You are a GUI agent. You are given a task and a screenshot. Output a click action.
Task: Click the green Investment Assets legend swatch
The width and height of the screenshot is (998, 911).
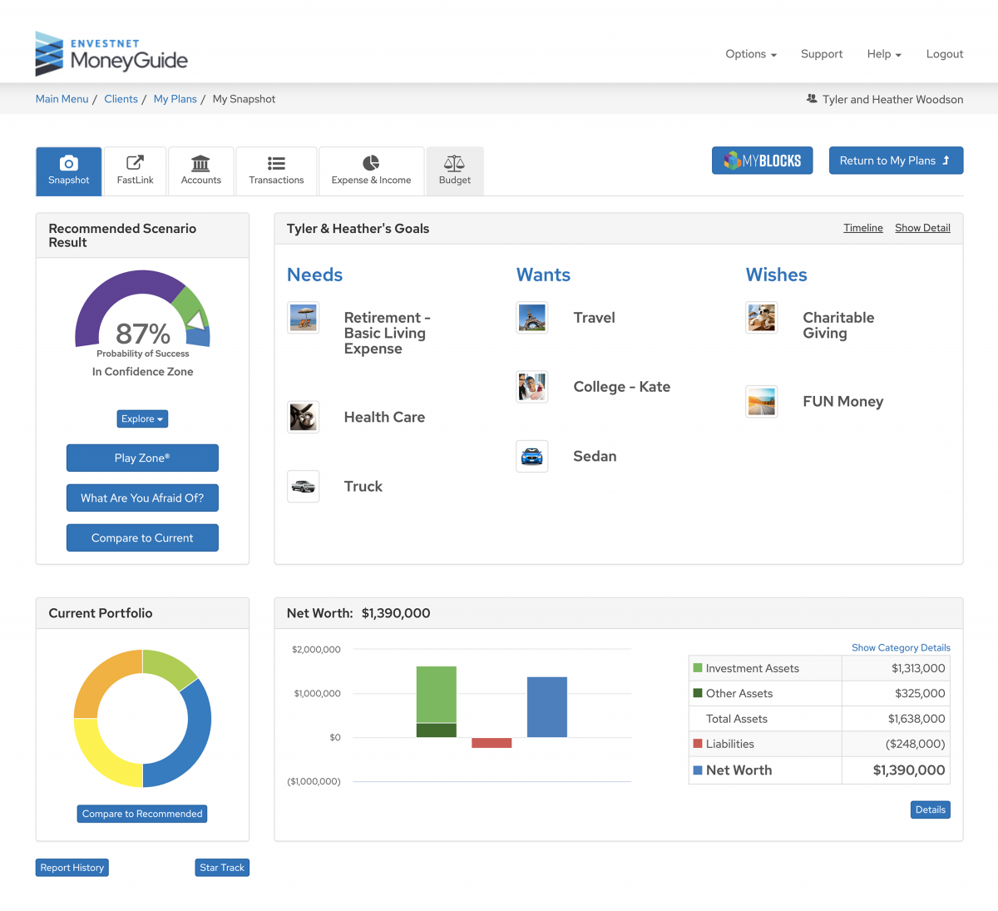pos(698,668)
